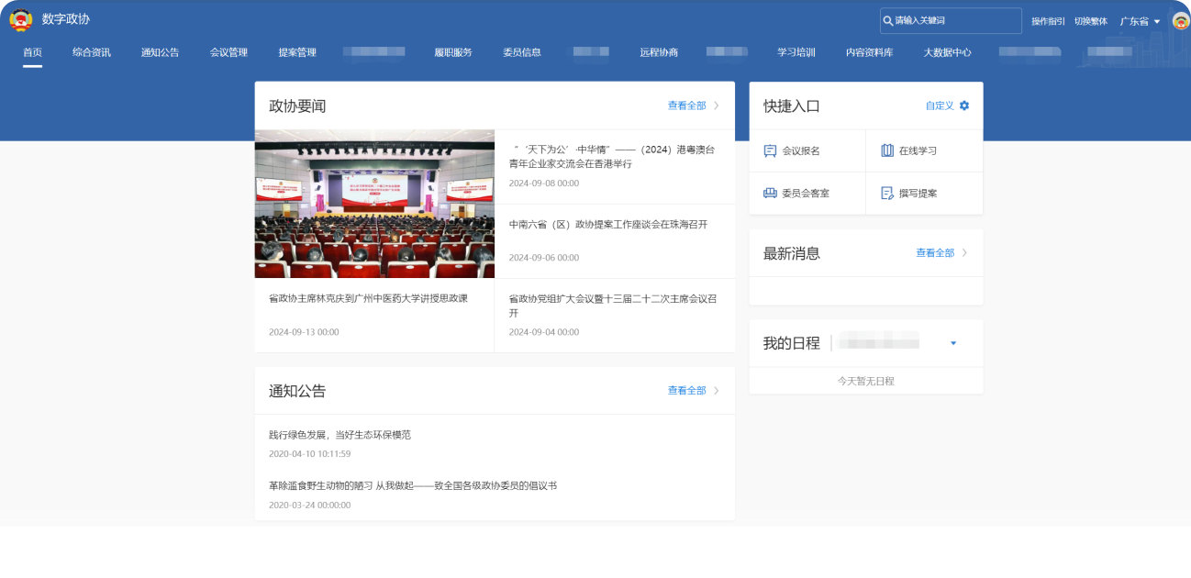This screenshot has height=578, width=1191.
Task: Switch to 提案管理 menu tab
Action: coord(297,52)
